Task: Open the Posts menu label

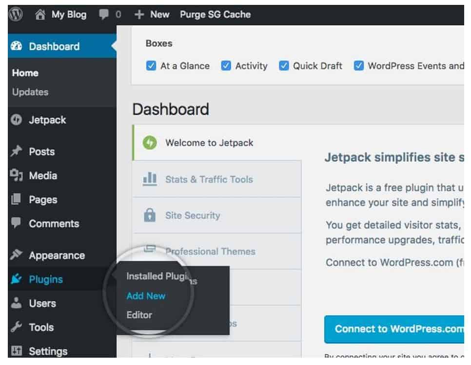Action: pos(42,151)
